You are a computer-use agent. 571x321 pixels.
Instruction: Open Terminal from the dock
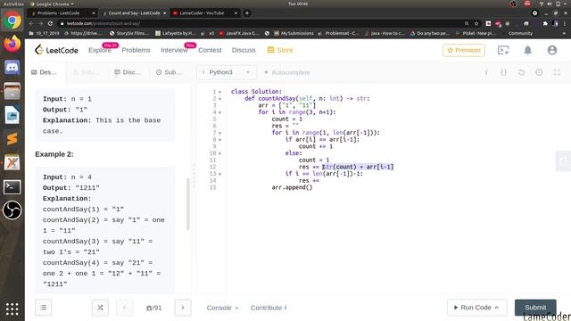[12, 186]
